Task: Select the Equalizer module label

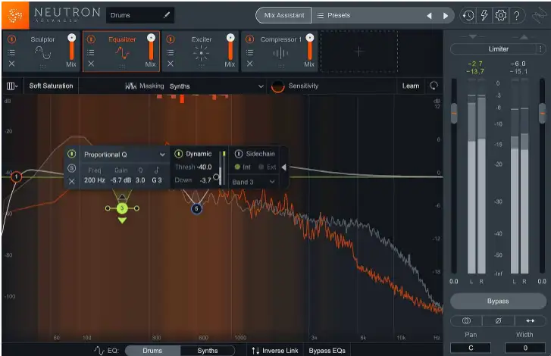Action: (122, 39)
